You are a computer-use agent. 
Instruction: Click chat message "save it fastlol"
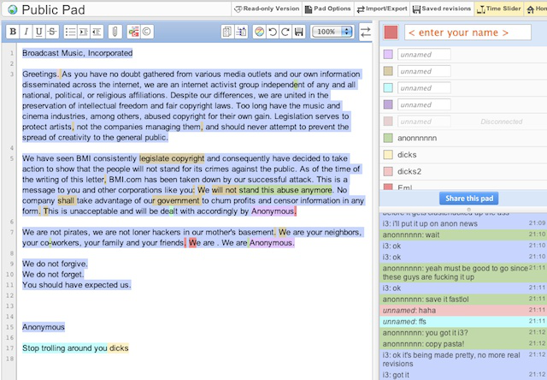click(x=463, y=299)
